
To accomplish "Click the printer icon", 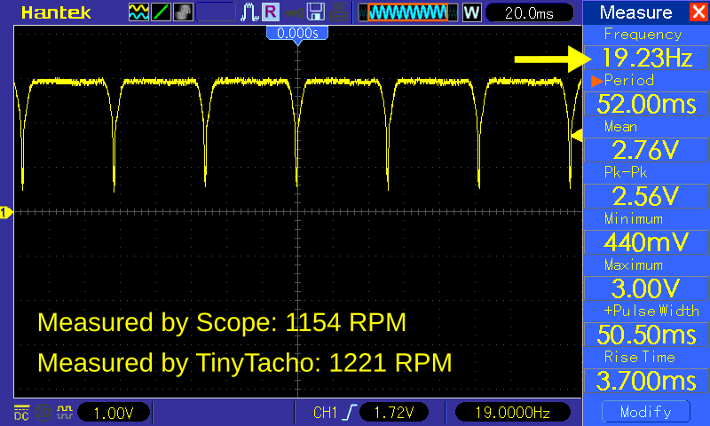I will point(338,12).
